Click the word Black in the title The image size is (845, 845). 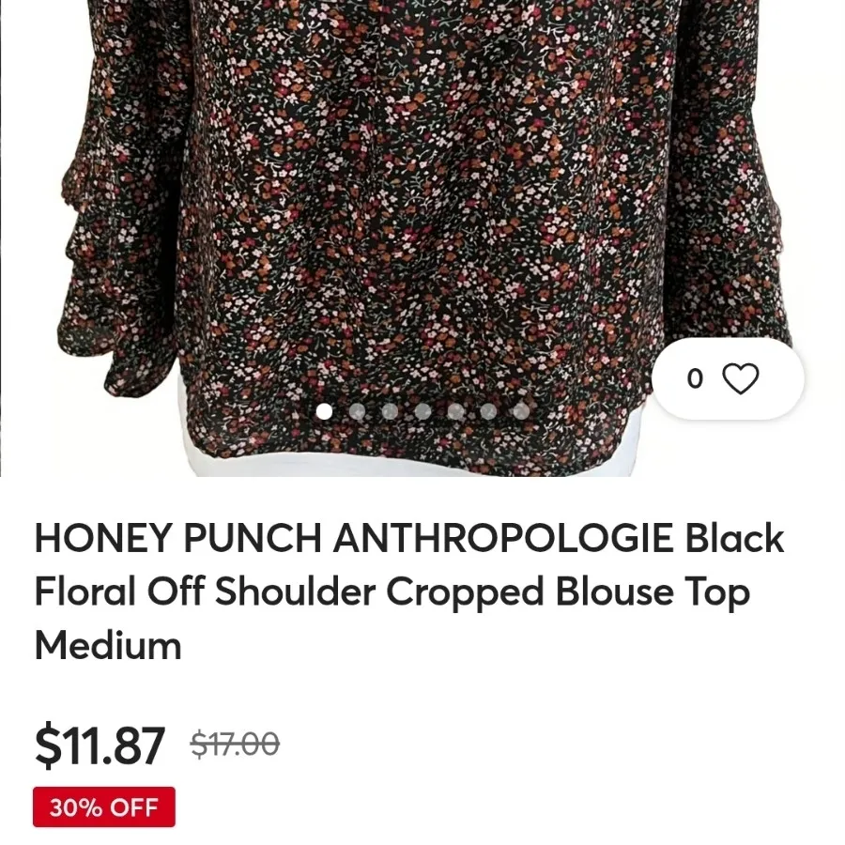[x=735, y=537]
